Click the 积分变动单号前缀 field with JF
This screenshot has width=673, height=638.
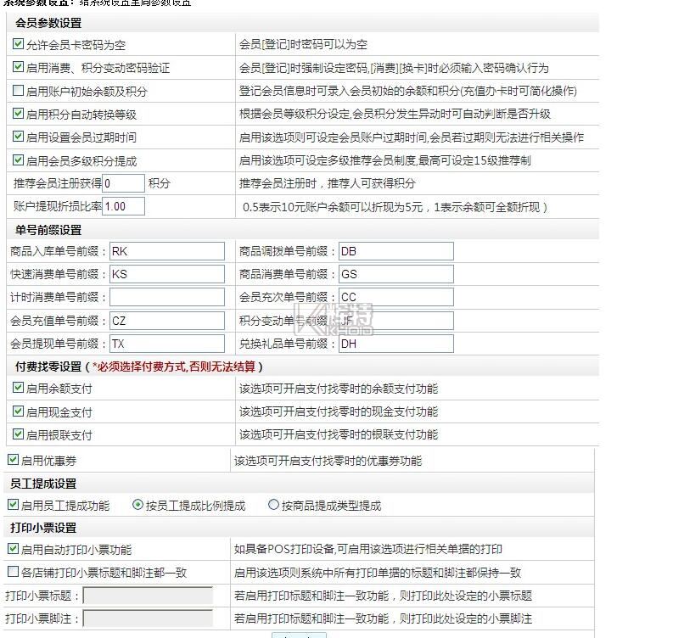pyautogui.click(x=396, y=321)
